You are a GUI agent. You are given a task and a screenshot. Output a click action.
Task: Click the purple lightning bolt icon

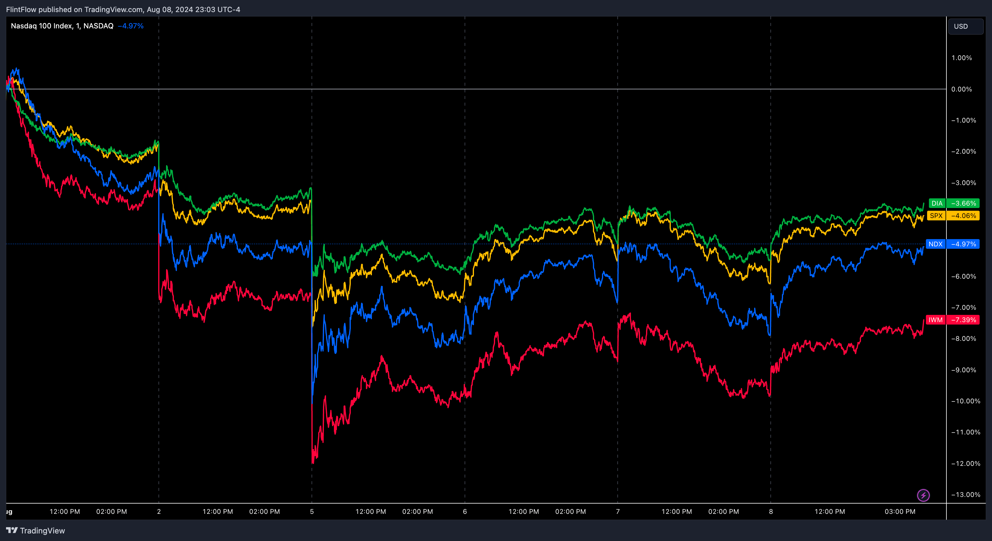[x=923, y=495]
